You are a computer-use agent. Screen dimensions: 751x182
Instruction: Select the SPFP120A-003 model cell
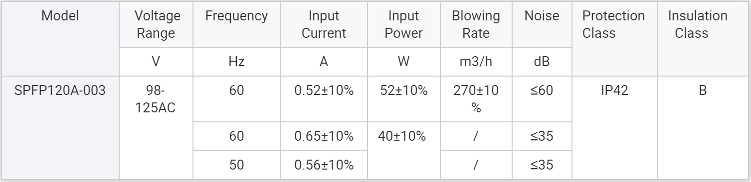coord(60,92)
